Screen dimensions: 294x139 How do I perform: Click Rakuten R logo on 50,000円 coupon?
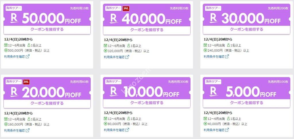tap(14, 18)
